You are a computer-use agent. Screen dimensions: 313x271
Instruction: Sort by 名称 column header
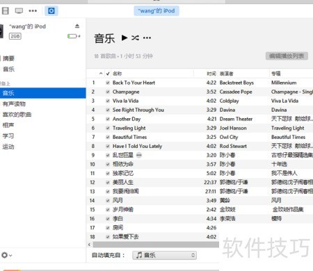click(118, 74)
